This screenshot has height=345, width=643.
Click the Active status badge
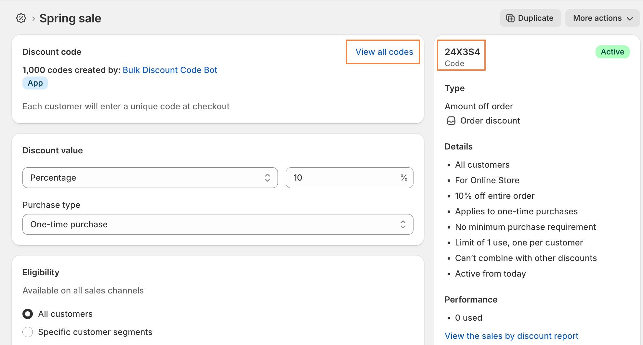coord(612,52)
